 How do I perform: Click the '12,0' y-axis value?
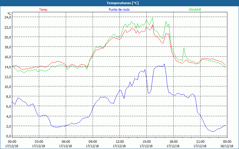click(8, 77)
